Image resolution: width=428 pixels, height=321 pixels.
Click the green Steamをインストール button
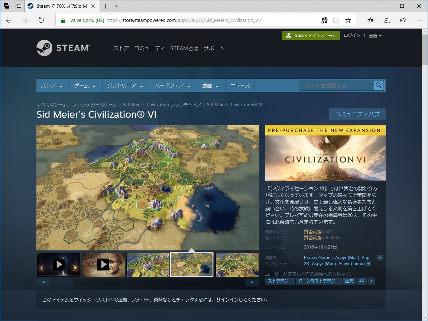coord(311,35)
